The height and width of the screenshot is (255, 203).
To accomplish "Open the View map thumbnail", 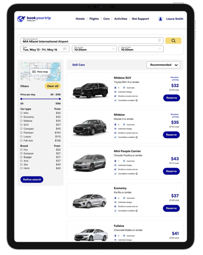I will (40, 72).
